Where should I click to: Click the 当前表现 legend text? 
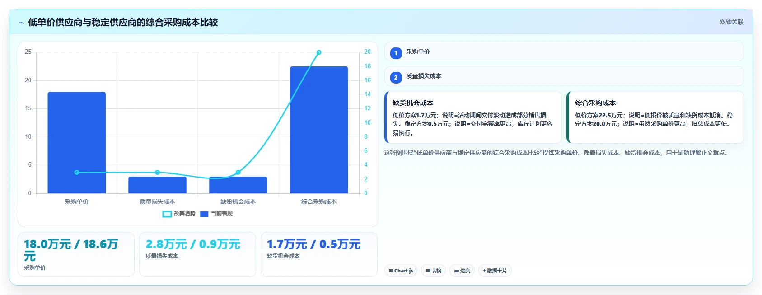tap(221, 214)
